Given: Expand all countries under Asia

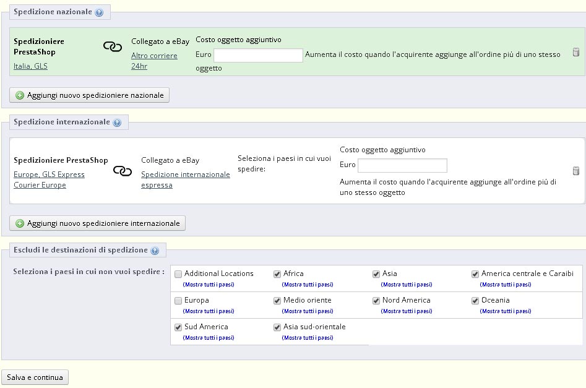Looking at the screenshot, I should pyautogui.click(x=407, y=285).
